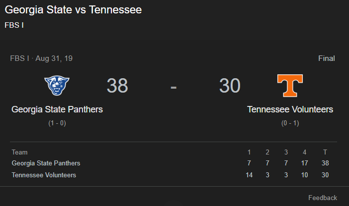Screen dimensions: 349x206
Task: Click the Tennessee Volunteers orange T logo
Action: [x=290, y=86]
